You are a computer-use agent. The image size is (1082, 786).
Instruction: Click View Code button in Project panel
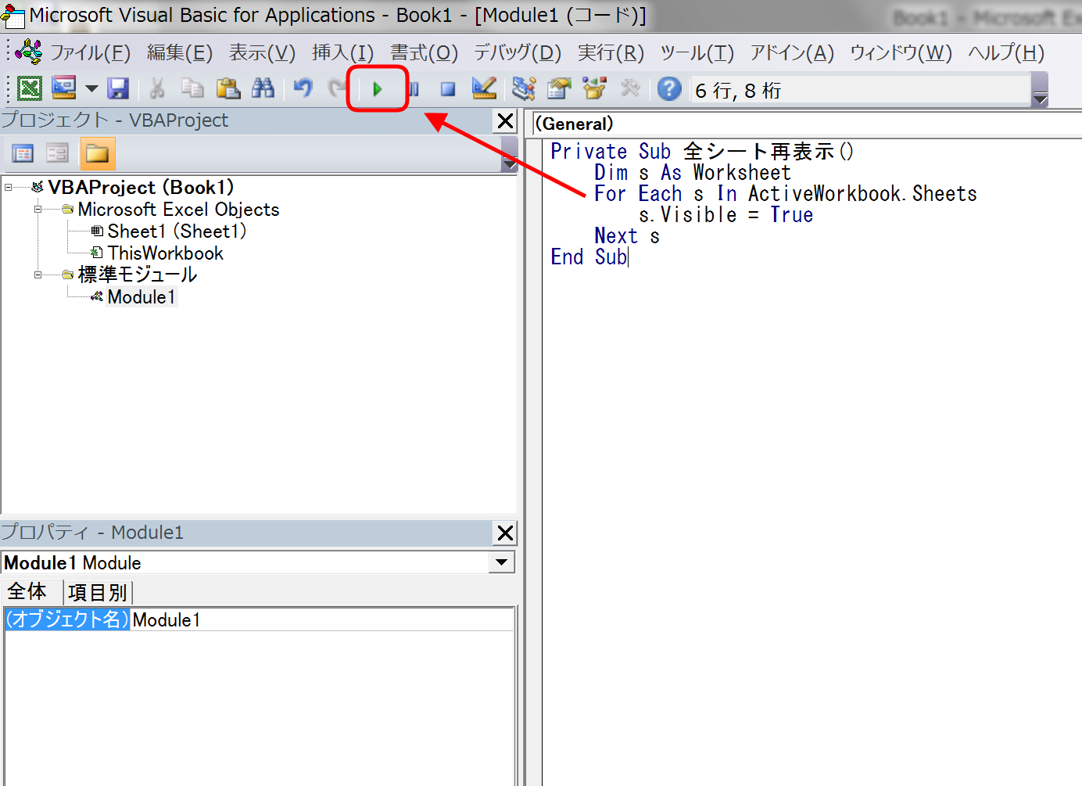(x=23, y=153)
